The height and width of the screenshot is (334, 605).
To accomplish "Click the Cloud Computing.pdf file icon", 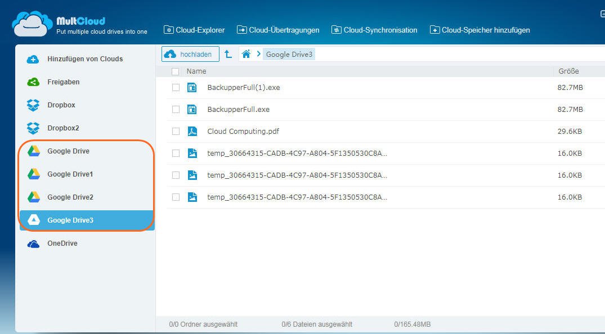I will [192, 131].
